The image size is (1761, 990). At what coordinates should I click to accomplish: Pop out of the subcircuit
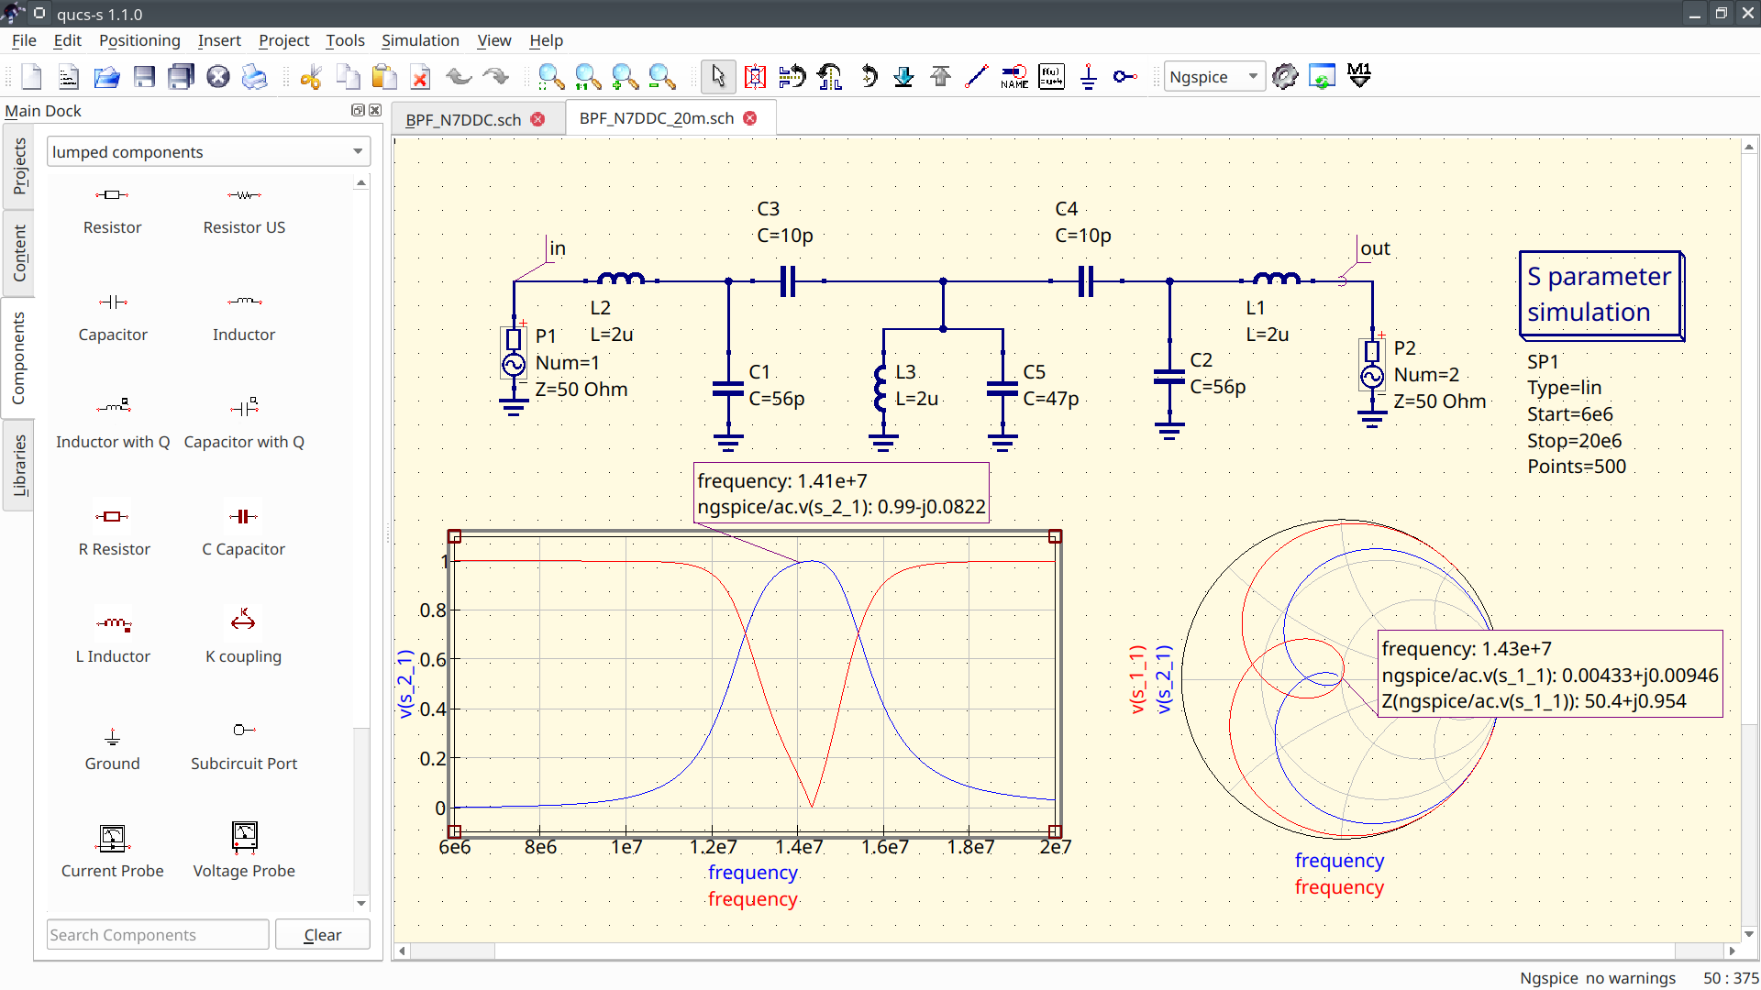click(x=940, y=77)
